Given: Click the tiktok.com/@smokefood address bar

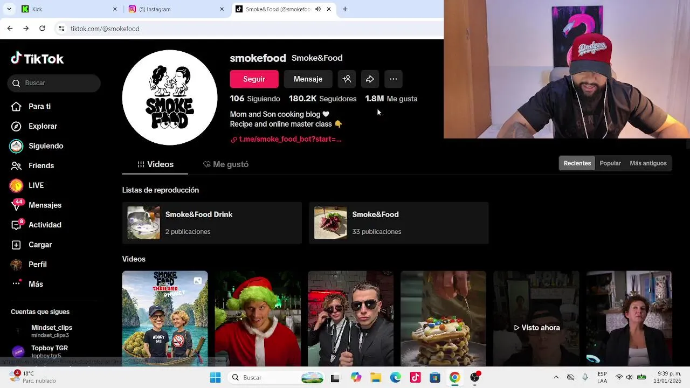Looking at the screenshot, I should (x=248, y=28).
